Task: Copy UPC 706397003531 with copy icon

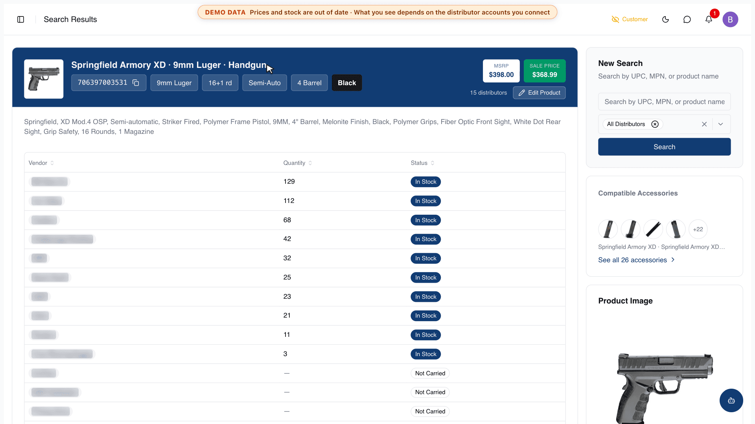Action: [136, 83]
